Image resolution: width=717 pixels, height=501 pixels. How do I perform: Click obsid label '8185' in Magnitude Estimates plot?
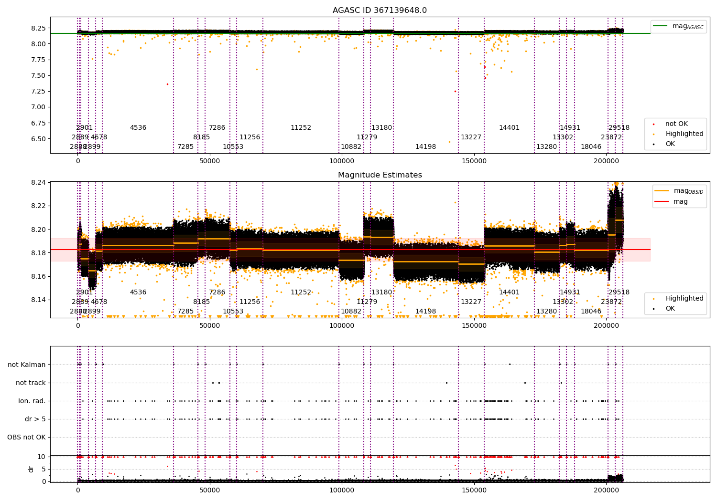point(201,302)
